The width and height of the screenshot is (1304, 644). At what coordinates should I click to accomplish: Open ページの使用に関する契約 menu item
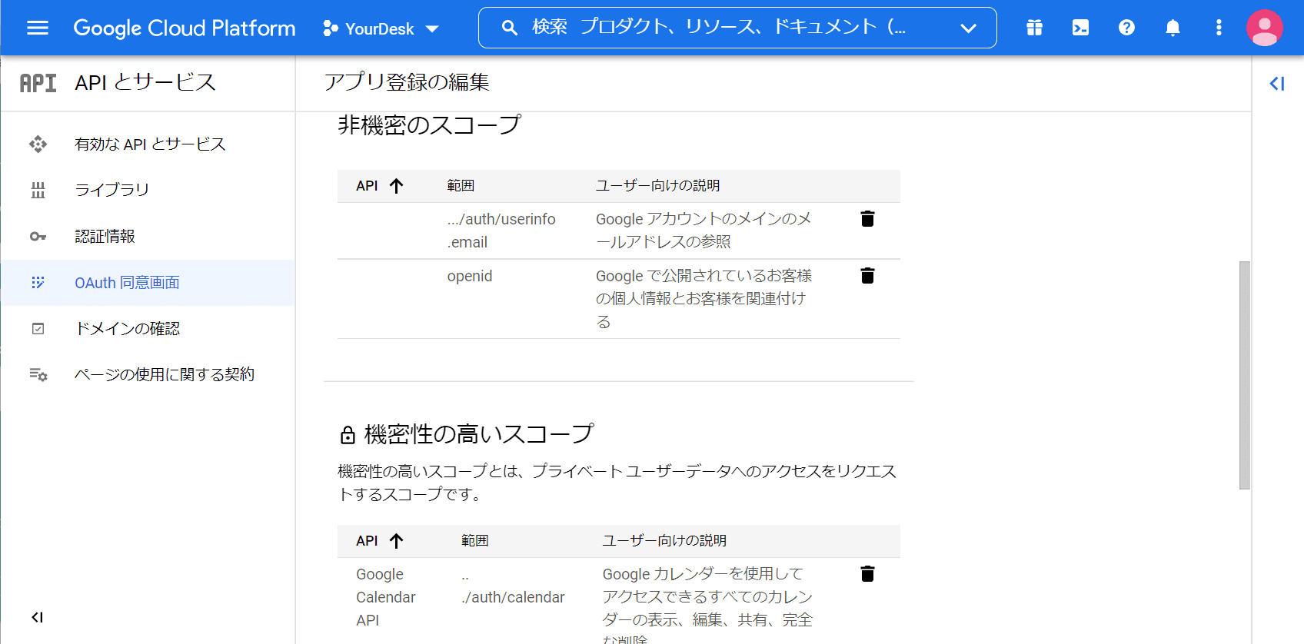(x=148, y=374)
